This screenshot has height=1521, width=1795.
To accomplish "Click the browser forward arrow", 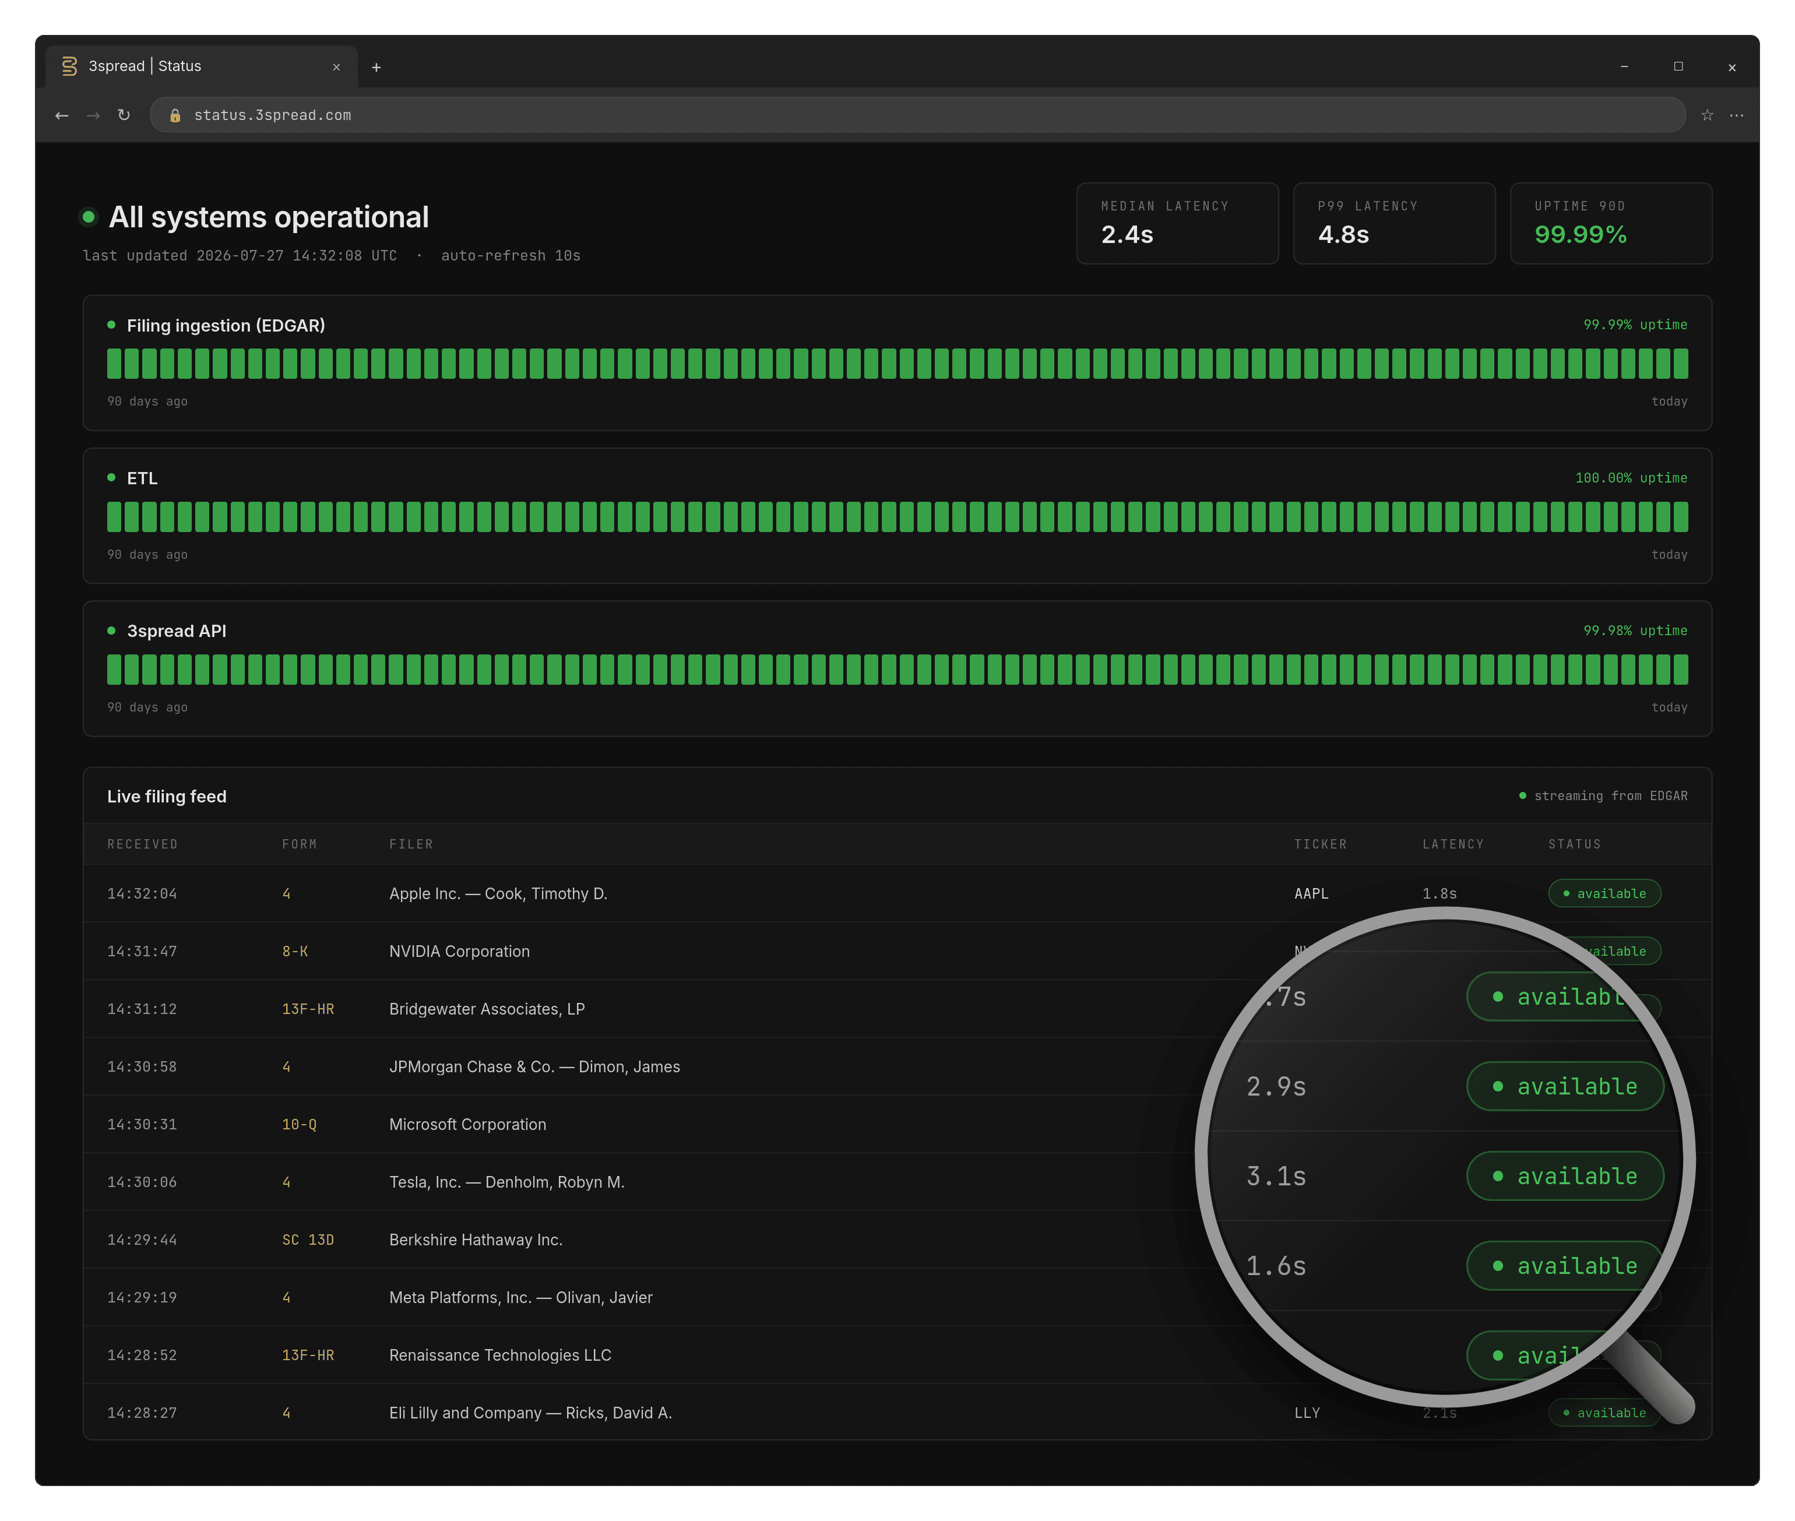I will click(93, 115).
